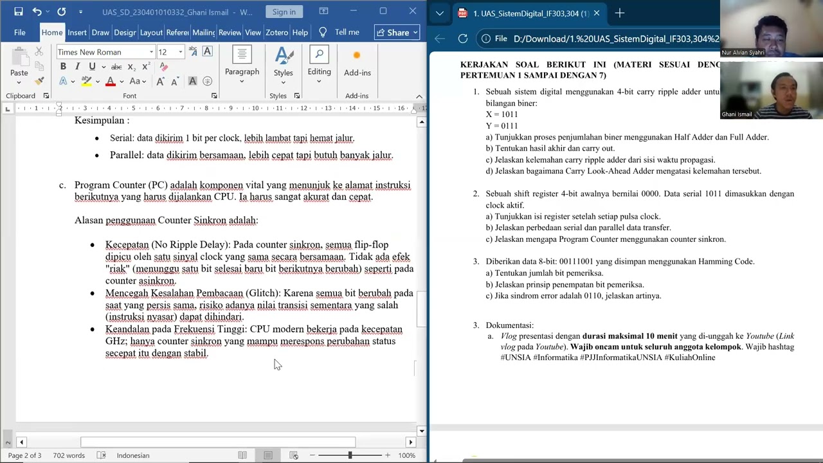Apply red font color
This screenshot has height=463, width=823.
(111, 81)
